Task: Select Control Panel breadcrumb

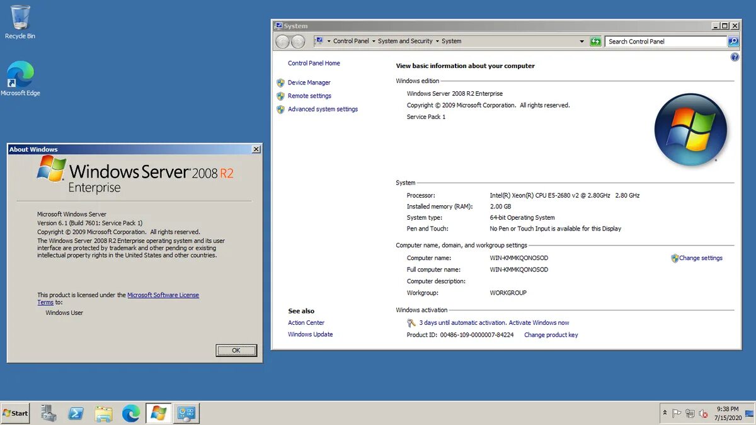Action: coord(351,42)
